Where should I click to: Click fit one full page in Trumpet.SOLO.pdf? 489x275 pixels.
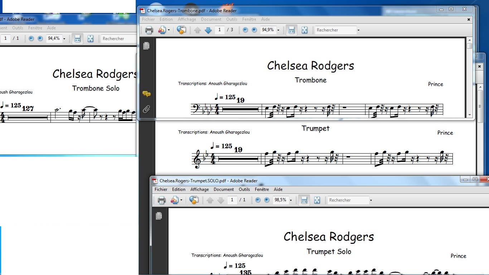click(317, 200)
